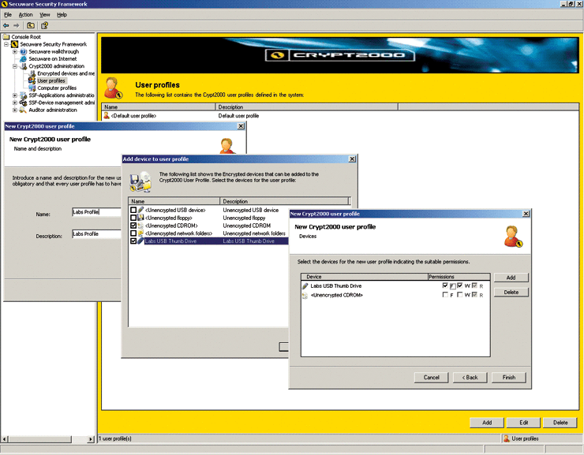Click the status bar User profiles icon
This screenshot has width=584, height=455.
point(507,438)
